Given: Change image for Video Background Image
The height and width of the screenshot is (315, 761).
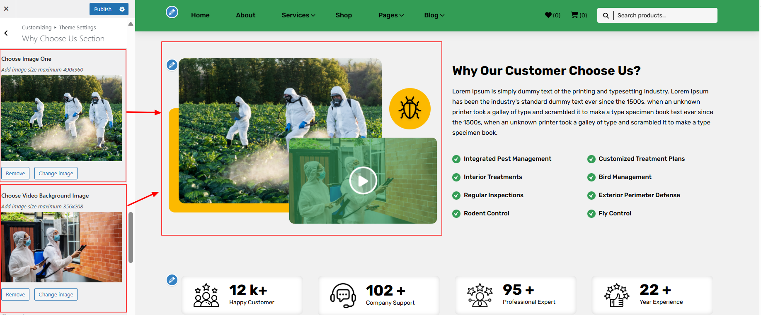Looking at the screenshot, I should tap(56, 294).
